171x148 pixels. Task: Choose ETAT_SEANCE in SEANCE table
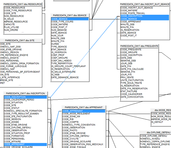(x=59, y=49)
